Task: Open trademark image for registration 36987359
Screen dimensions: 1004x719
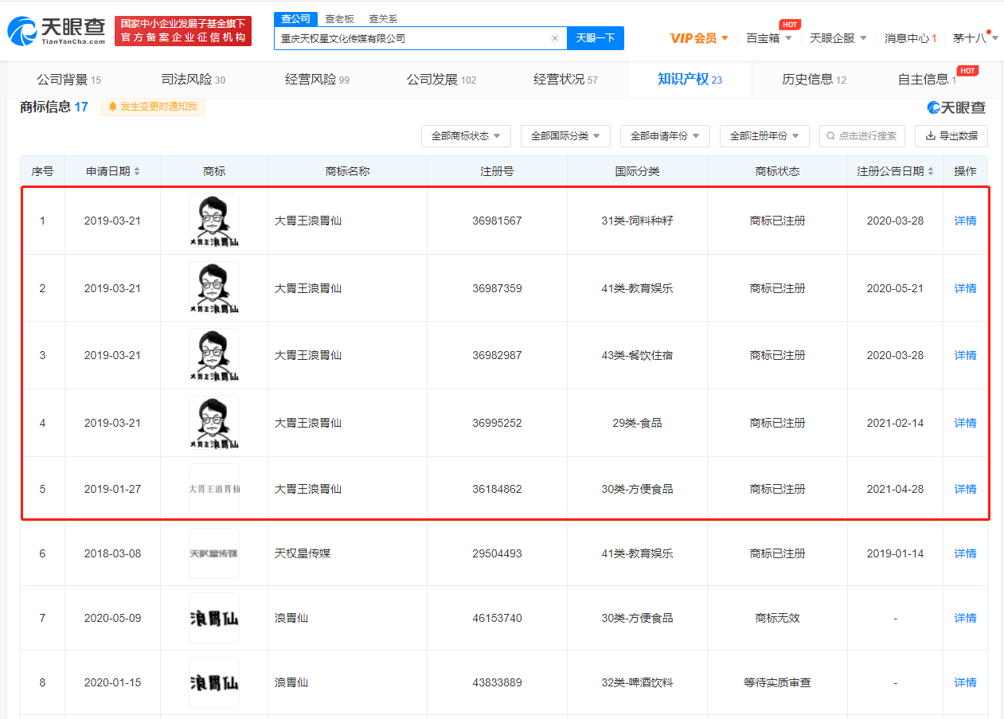Action: (214, 288)
